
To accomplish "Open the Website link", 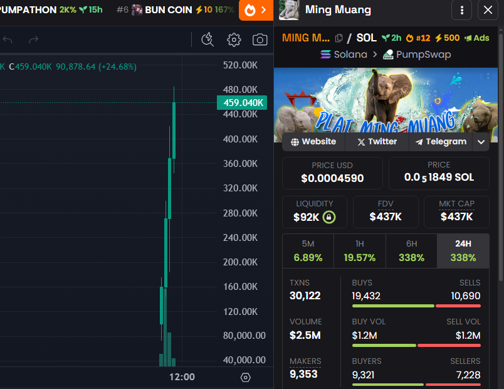I will point(313,142).
